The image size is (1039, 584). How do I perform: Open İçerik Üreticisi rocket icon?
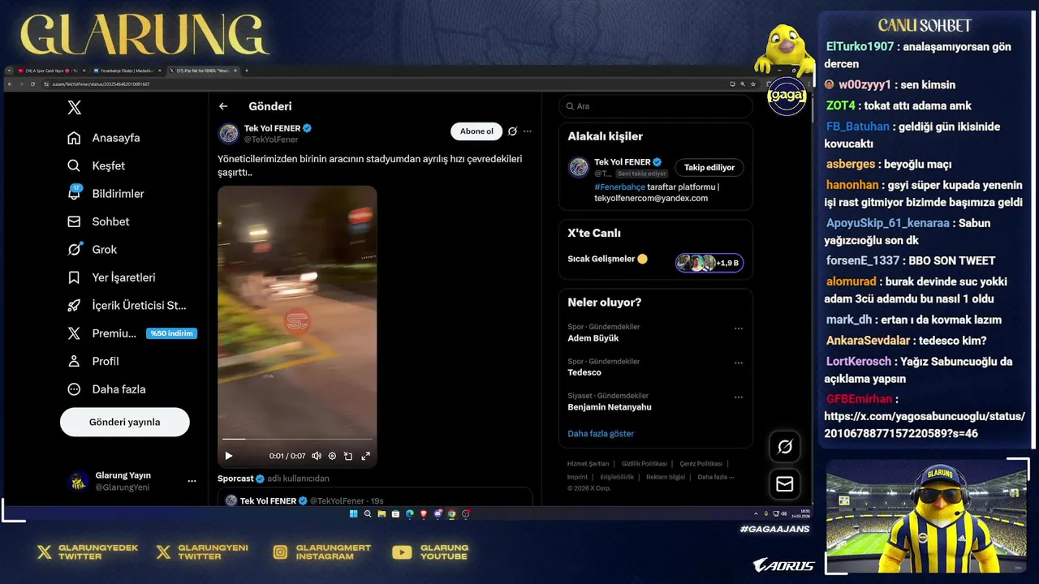point(74,305)
